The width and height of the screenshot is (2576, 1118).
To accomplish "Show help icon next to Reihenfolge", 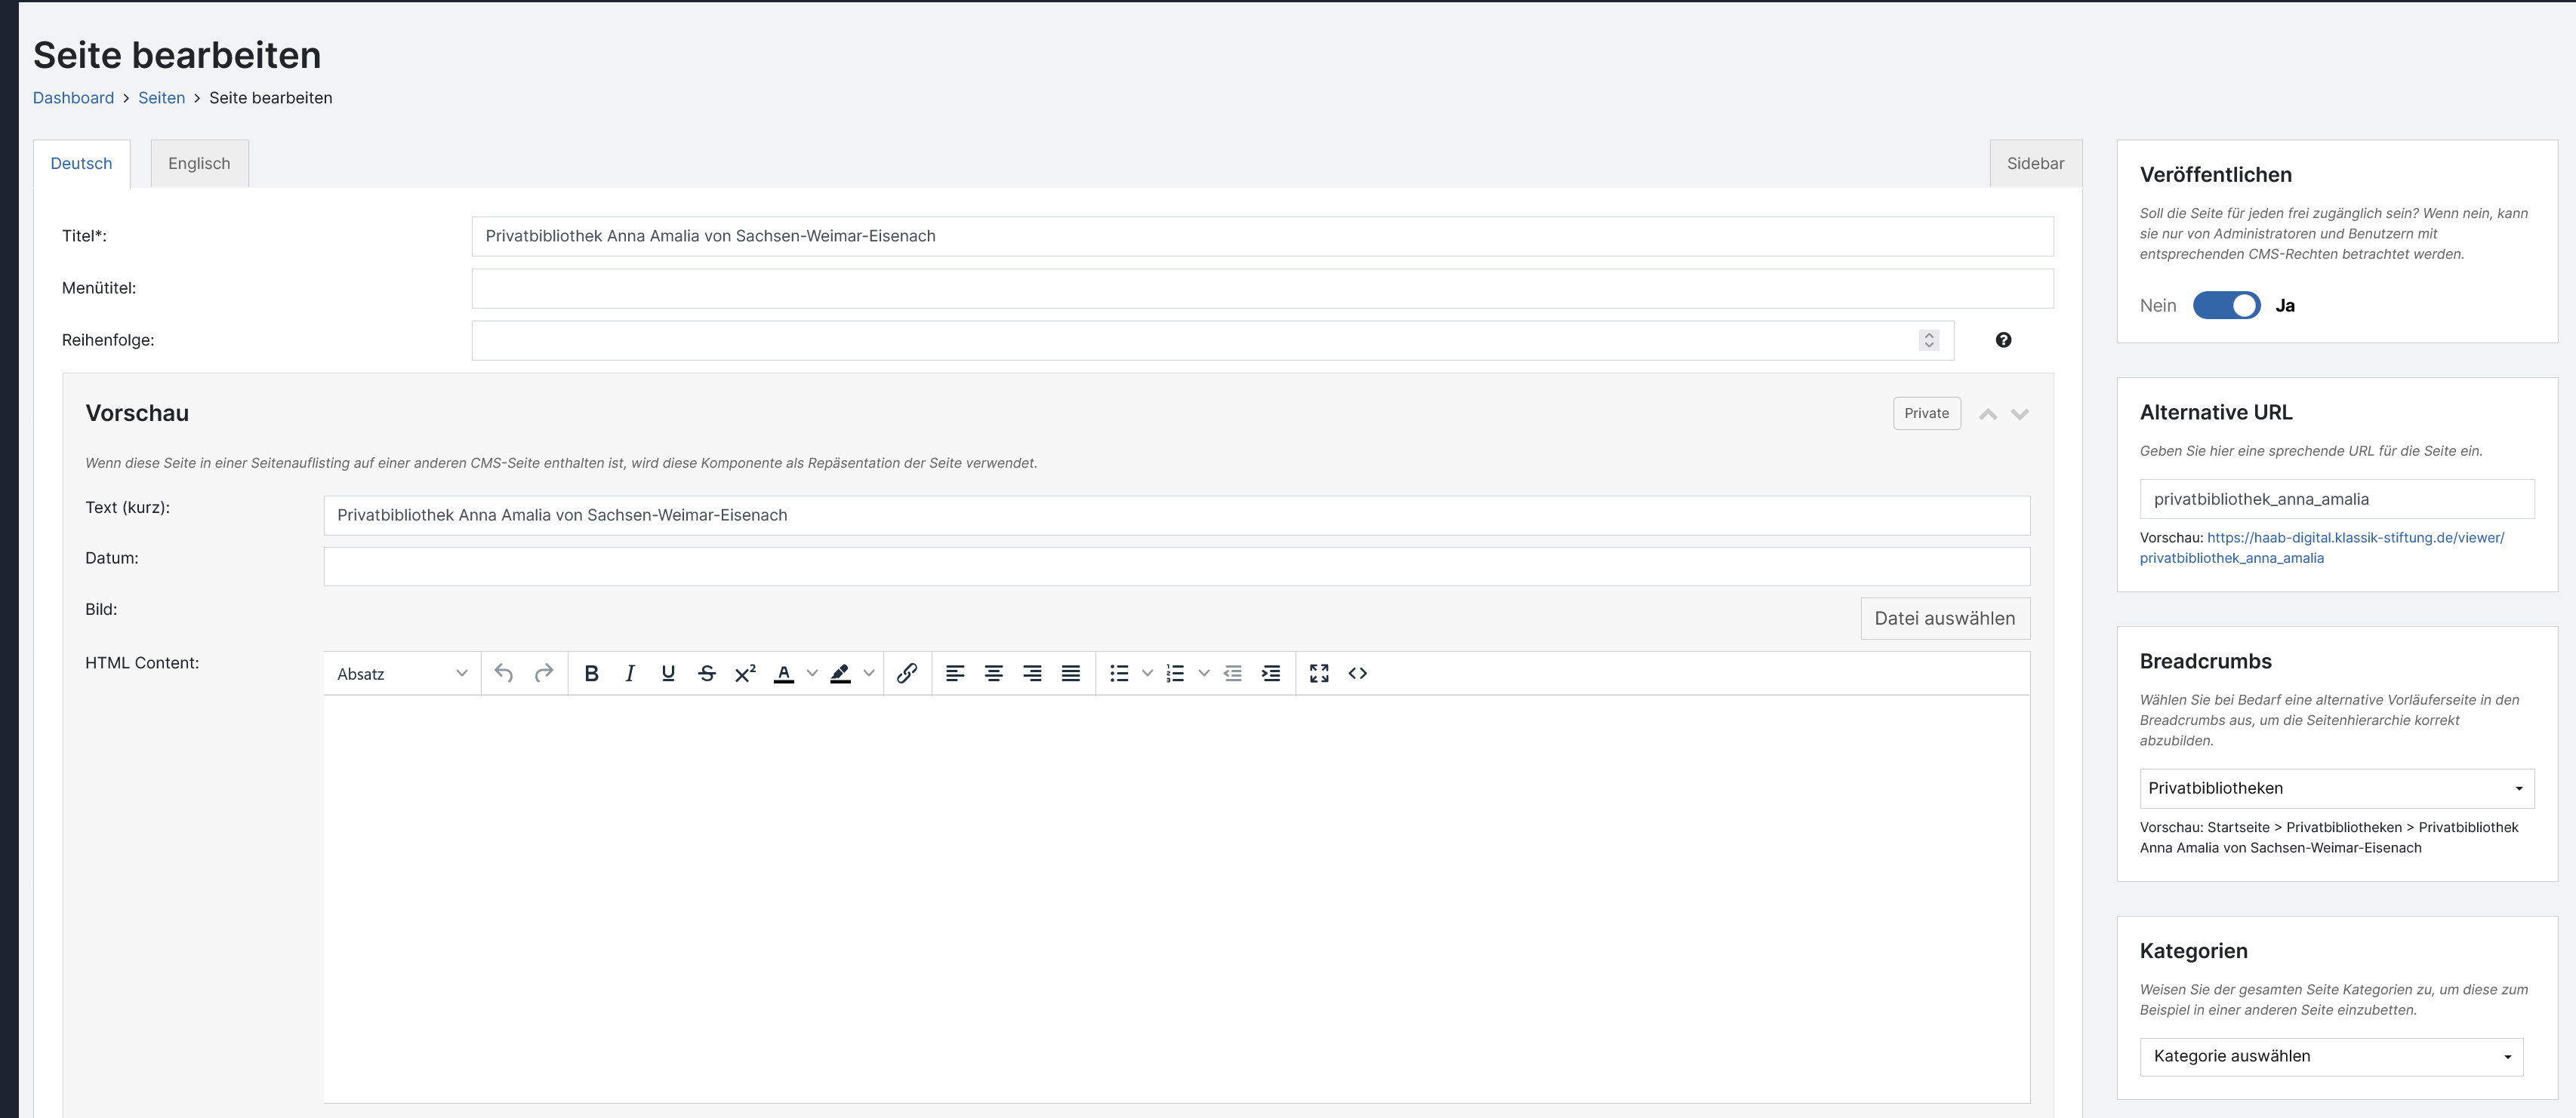I will tap(2003, 339).
